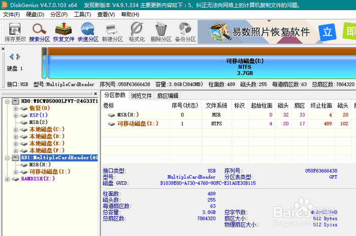This screenshot has height=236, width=356.
Task: Click the Recover Files (恢复文件) icon
Action: (x=64, y=32)
